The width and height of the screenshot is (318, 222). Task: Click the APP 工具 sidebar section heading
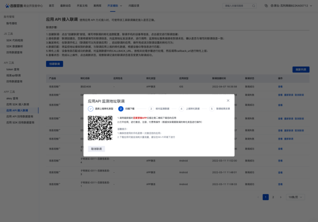(x=9, y=92)
